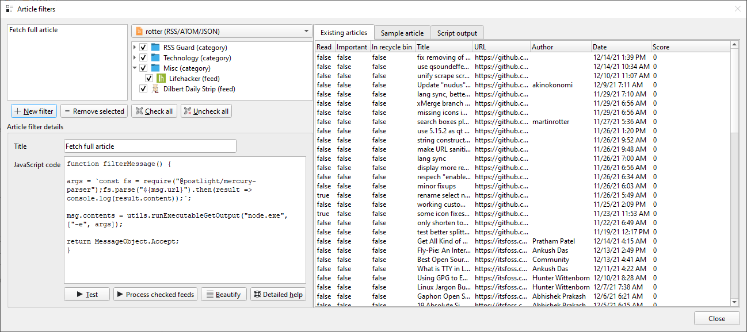Run Process checked feeds
The height and width of the screenshot is (332, 747).
(x=155, y=295)
